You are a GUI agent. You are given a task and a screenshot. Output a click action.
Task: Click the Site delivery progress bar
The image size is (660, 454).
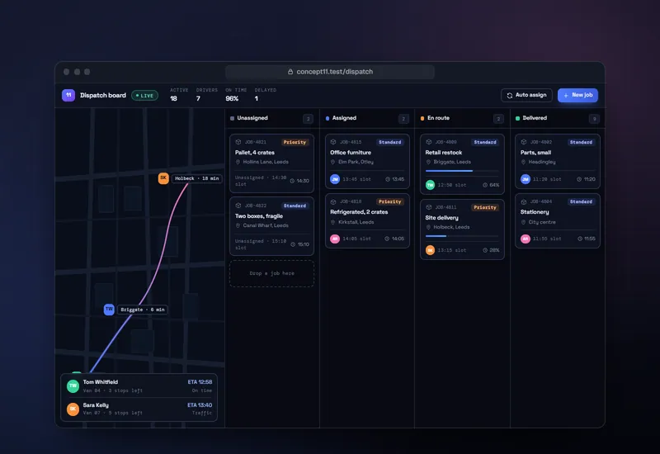(462, 236)
